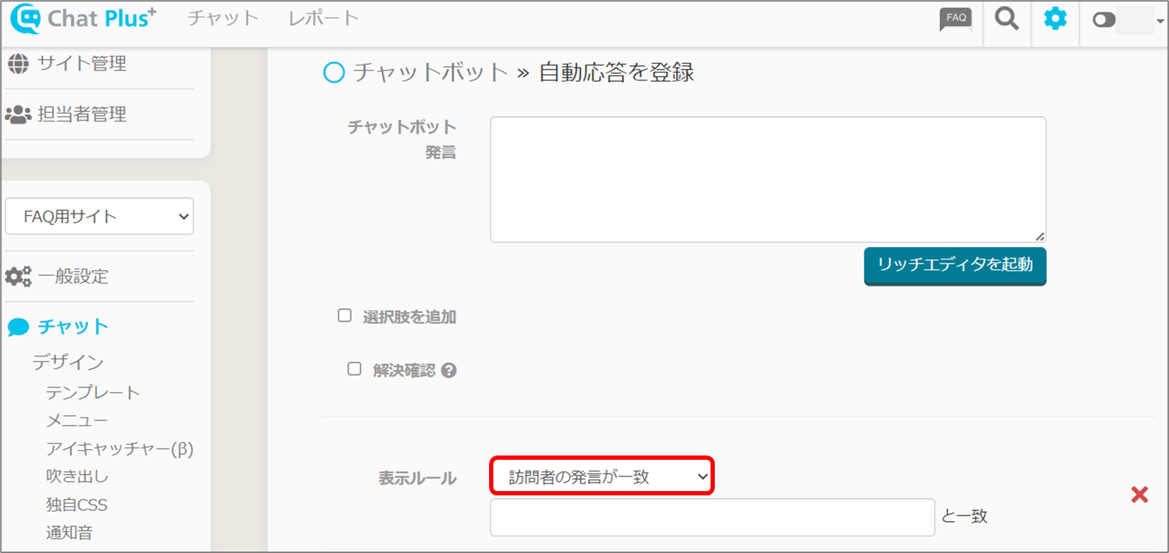Enable the 選択肢を追加 checkbox
Image resolution: width=1169 pixels, height=553 pixels.
click(345, 315)
